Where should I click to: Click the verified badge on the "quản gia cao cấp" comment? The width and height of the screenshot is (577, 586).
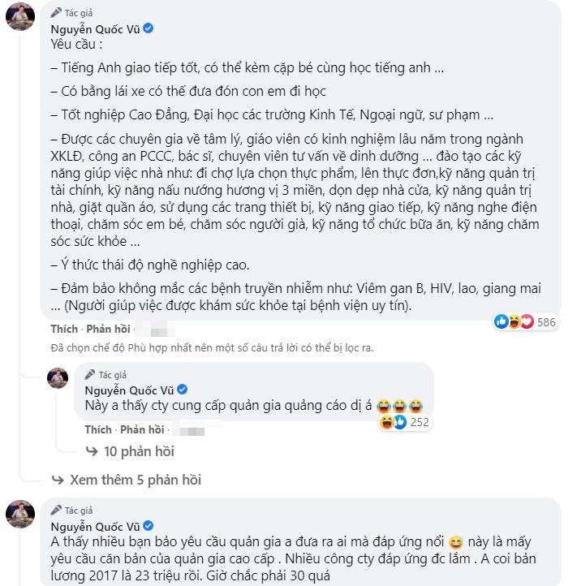pyautogui.click(x=149, y=526)
